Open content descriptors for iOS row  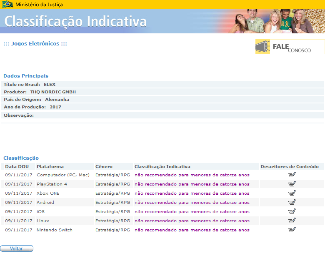pyautogui.click(x=292, y=211)
